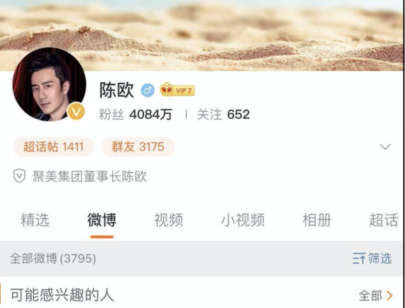This screenshot has height=308, width=405.
Task: Tap the 筛选 filter icon
Action: [x=359, y=258]
